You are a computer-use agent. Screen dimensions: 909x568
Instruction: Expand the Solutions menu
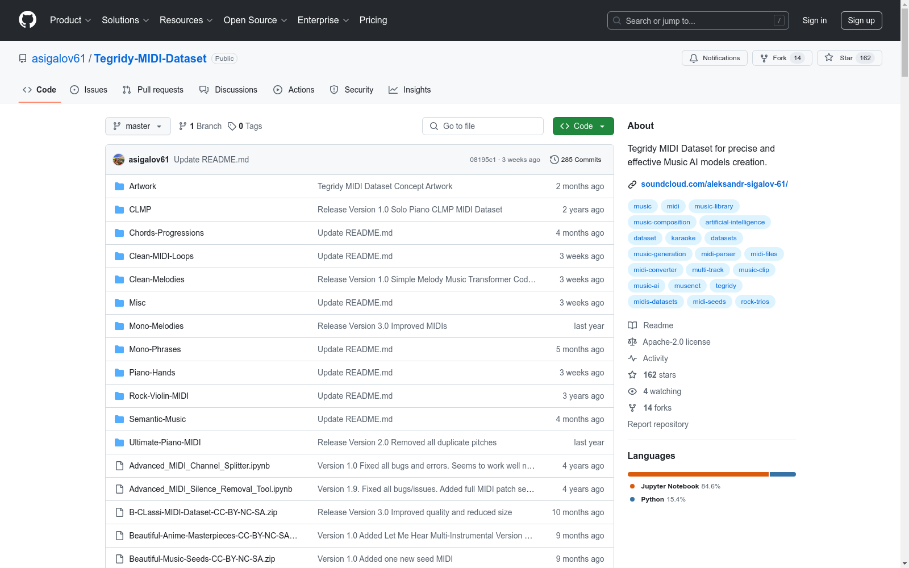(x=126, y=20)
